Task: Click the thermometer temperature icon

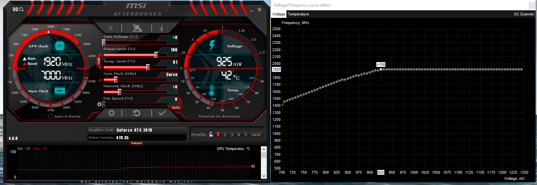Action: (x=212, y=90)
